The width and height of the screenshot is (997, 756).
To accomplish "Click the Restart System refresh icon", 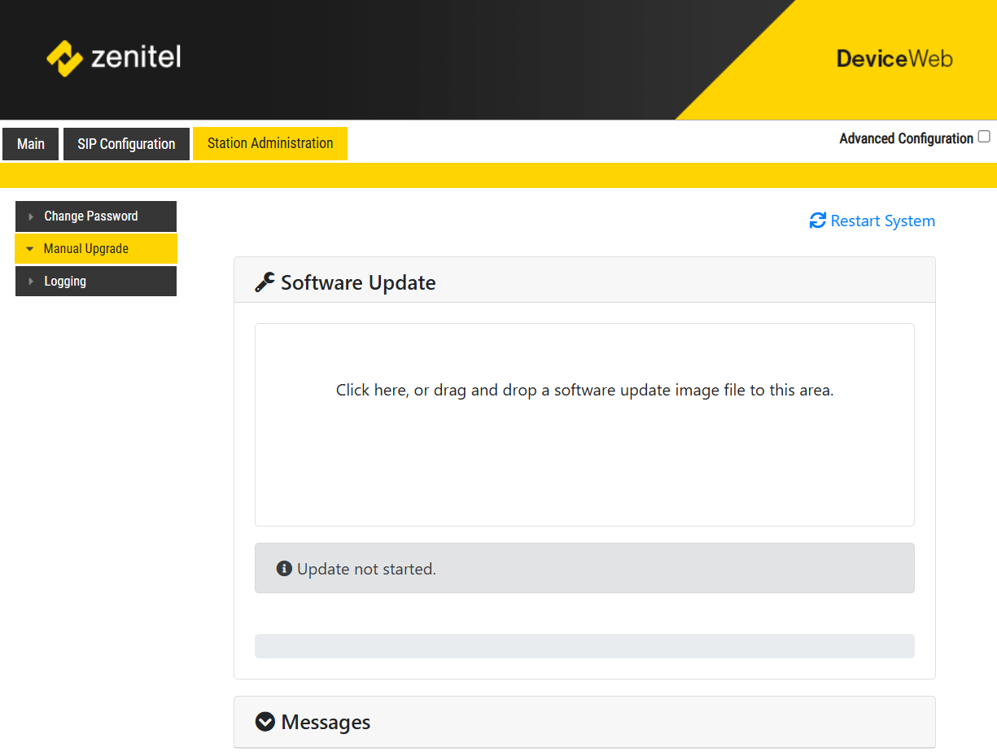I will (817, 221).
